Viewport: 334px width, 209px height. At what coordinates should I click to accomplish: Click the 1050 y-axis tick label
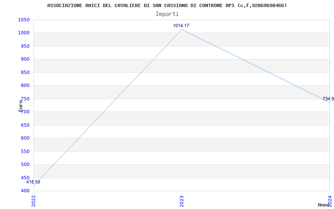24,20
